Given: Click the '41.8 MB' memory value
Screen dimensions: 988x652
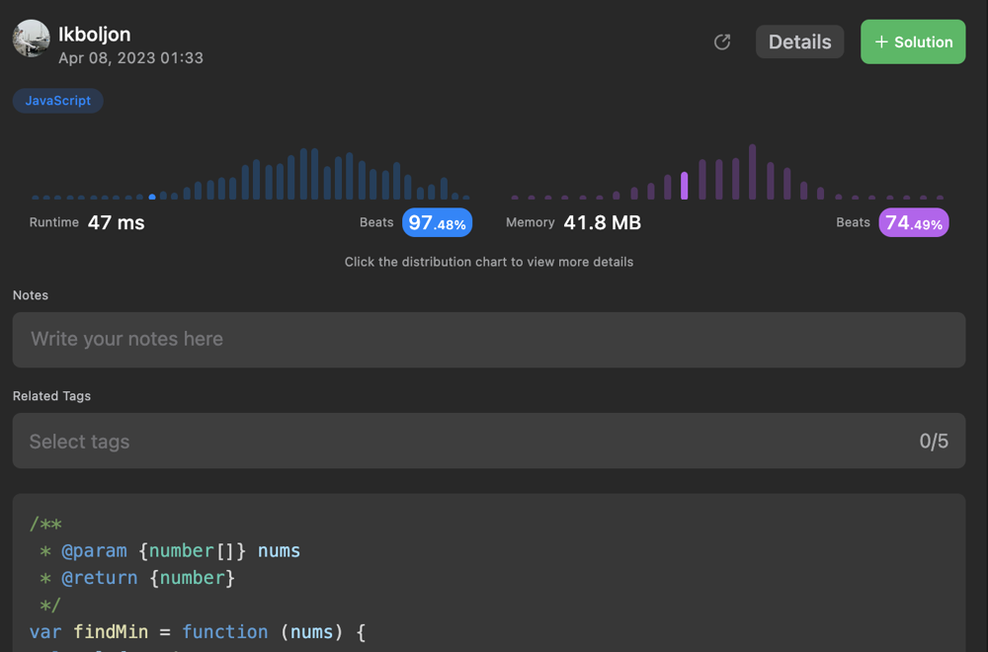Looking at the screenshot, I should point(603,222).
